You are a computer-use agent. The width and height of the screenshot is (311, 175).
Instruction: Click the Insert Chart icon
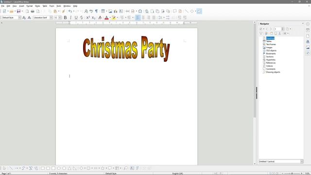tap(116, 11)
